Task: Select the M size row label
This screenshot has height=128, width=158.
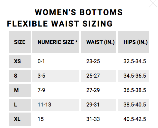Action: (x=20, y=90)
